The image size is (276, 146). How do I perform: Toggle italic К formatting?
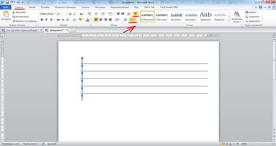click(x=46, y=20)
